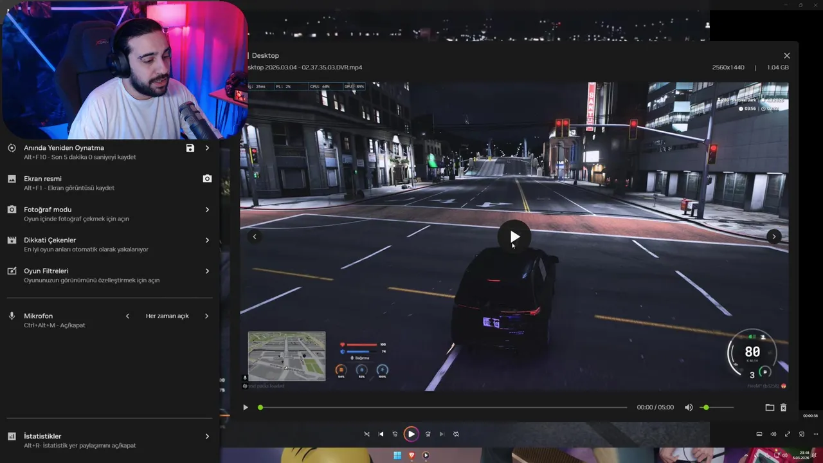Open the Oyun Filtreleri chevron
This screenshot has height=463, width=823.
tap(207, 271)
